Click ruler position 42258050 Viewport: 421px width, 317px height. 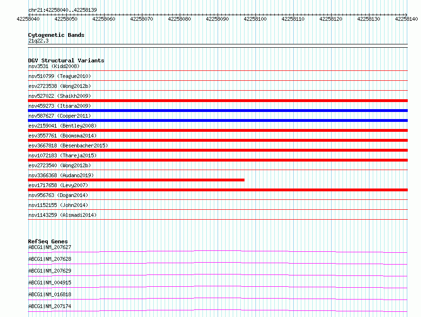pyautogui.click(x=66, y=19)
